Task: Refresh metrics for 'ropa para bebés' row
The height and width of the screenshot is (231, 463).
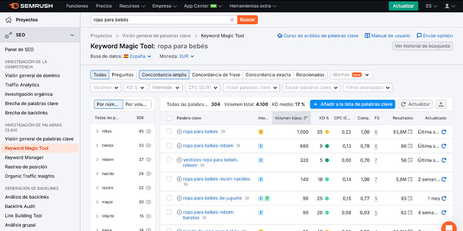Action: click(x=443, y=132)
